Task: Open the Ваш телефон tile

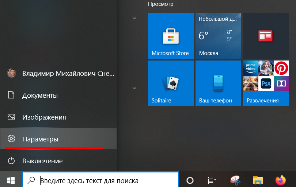Action: click(218, 83)
